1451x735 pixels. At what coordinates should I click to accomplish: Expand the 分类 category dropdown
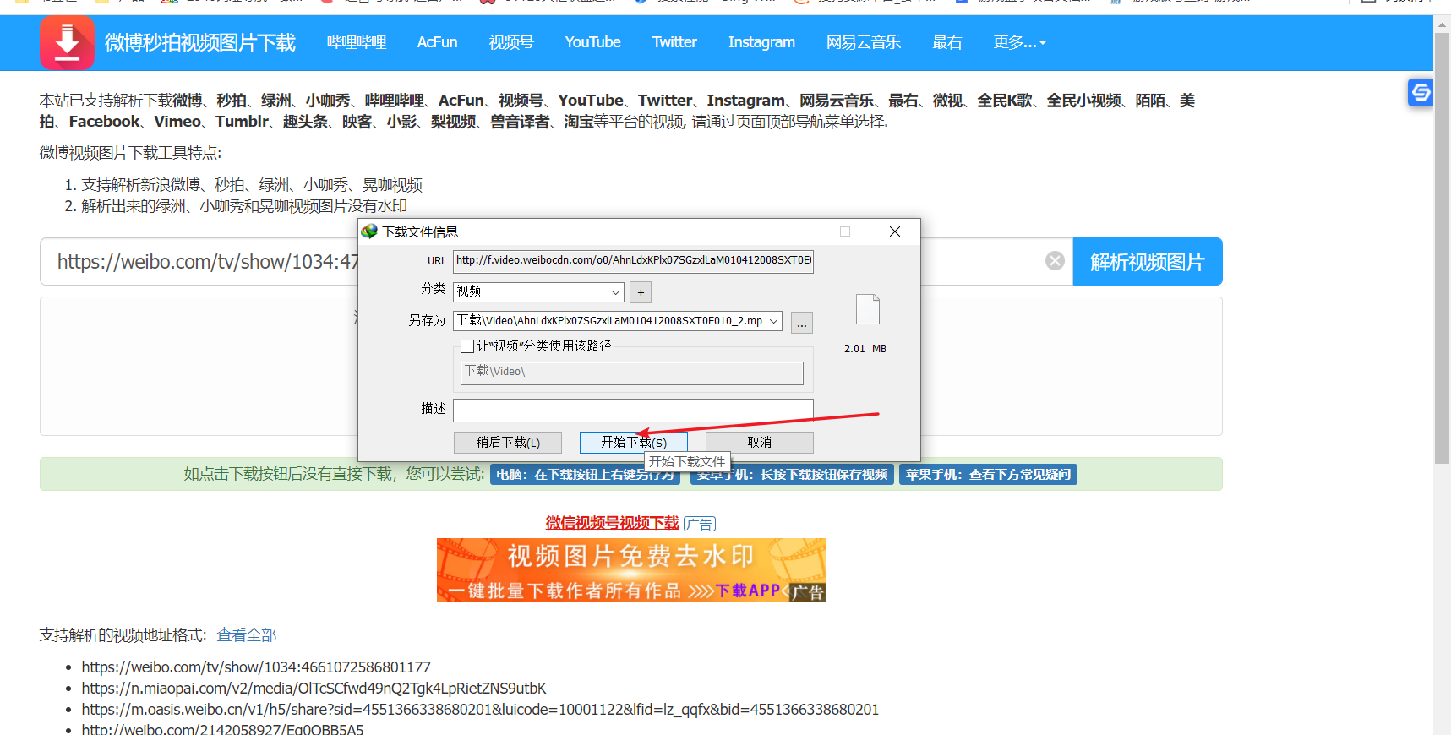click(x=615, y=292)
